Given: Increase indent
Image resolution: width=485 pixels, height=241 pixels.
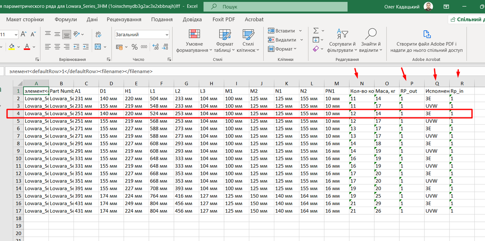Looking at the screenshot, I should (86, 47).
